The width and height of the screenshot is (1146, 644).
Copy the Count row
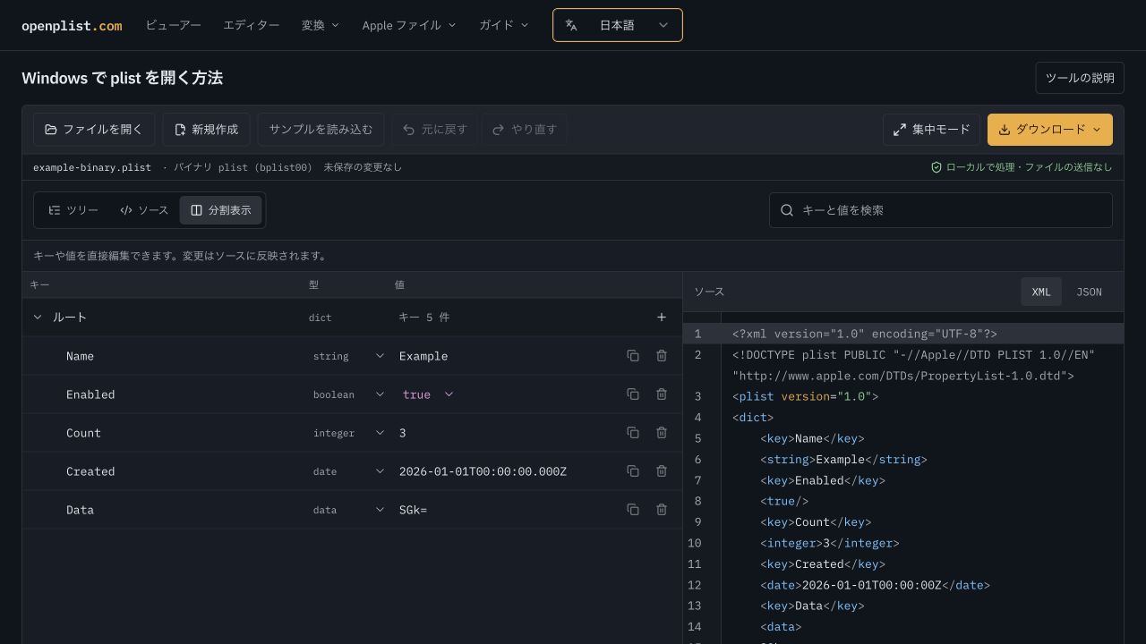click(x=633, y=433)
